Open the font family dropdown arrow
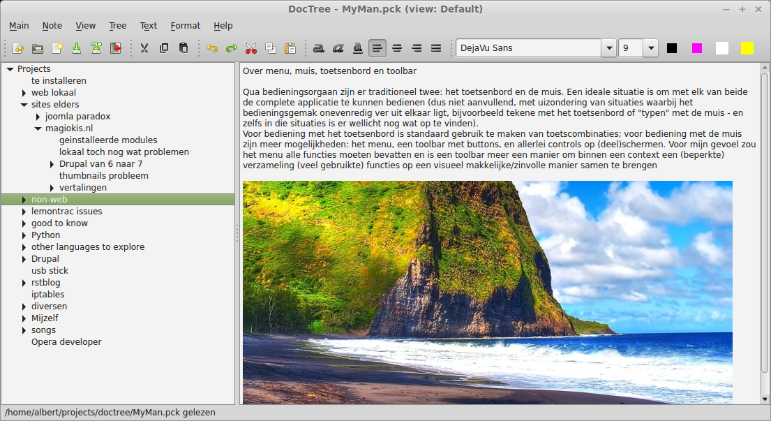Image resolution: width=771 pixels, height=421 pixels. [x=609, y=48]
